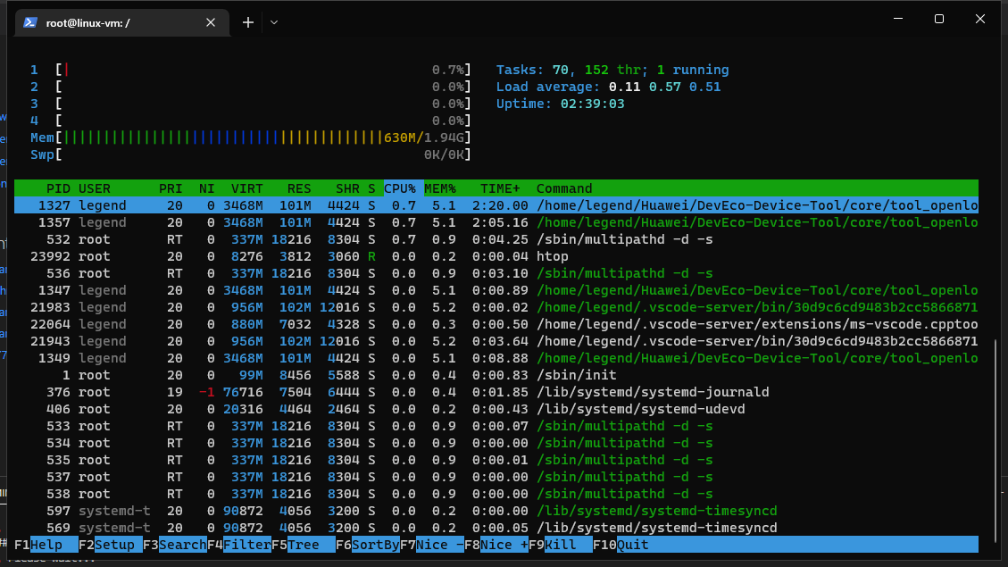Viewport: 1008px width, 567px height.
Task: Open F6 SortBy in htop footer
Action: point(368,545)
